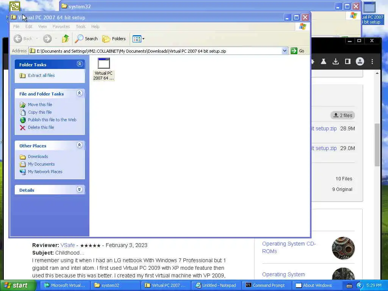The height and width of the screenshot is (291, 388).
Task: Toggle the Folders pane
Action: click(114, 39)
